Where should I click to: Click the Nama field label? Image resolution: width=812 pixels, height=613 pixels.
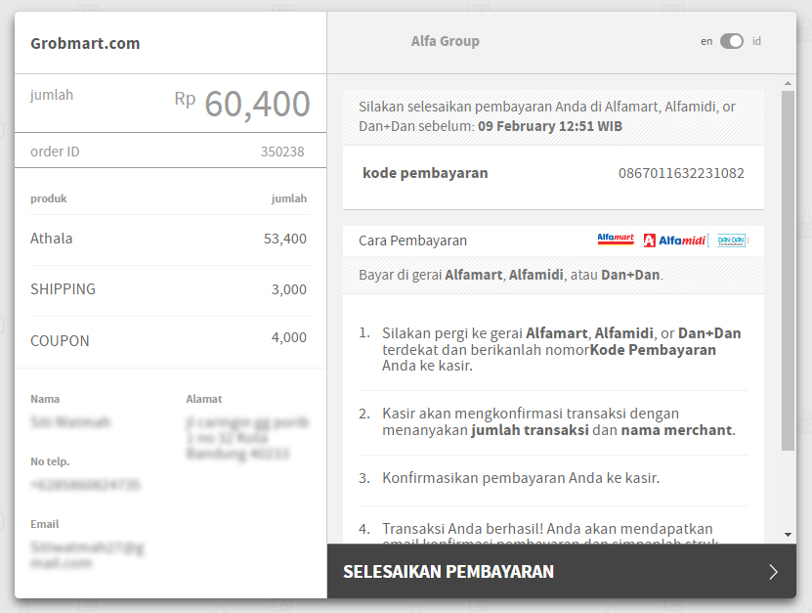[x=45, y=399]
